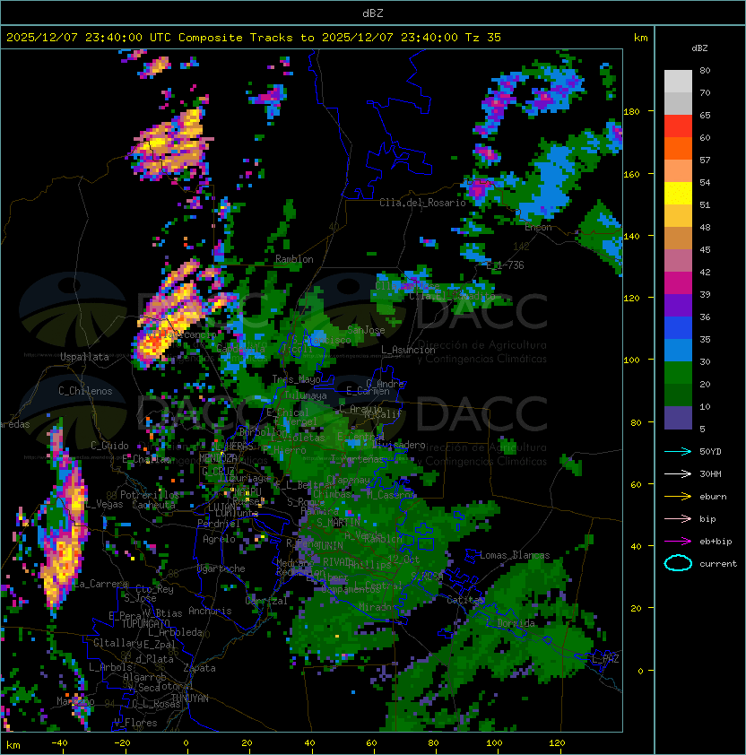The image size is (746, 755).
Task: Click the '57' dBZ scale label
Action: click(x=705, y=160)
